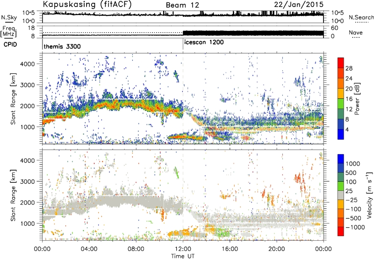
Task: Click the "08:00" time axis label
Action: coord(136,249)
